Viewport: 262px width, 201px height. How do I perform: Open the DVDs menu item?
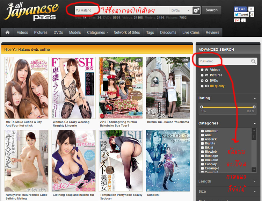point(58,33)
